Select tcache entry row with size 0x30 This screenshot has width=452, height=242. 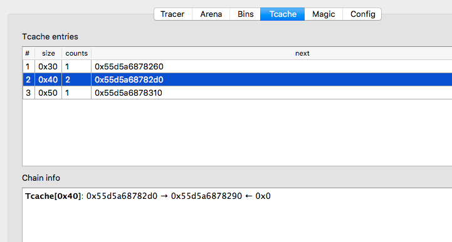pos(237,67)
